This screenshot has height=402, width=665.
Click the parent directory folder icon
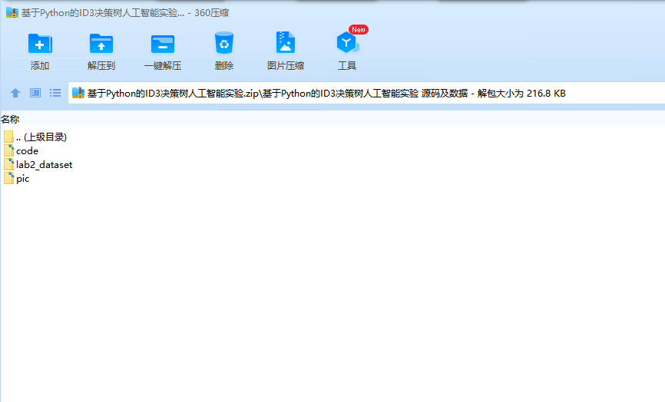point(8,137)
